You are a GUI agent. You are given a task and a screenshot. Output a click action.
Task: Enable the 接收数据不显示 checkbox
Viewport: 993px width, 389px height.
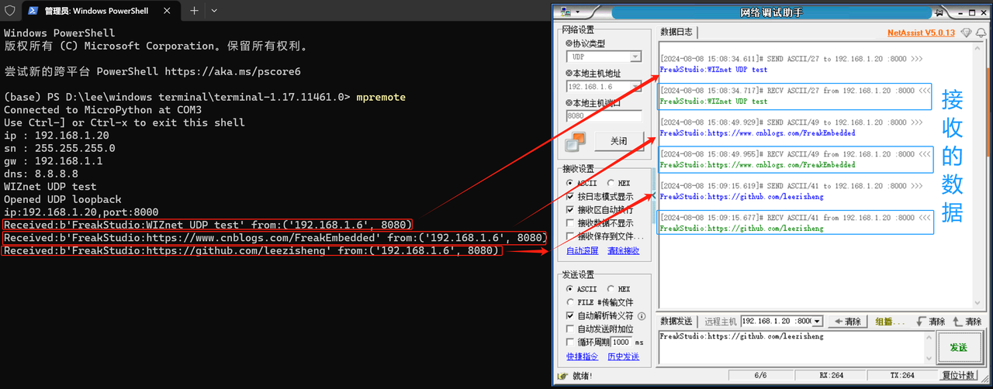pyautogui.click(x=571, y=223)
